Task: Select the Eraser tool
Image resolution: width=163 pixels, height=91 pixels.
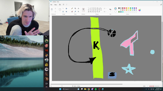Action: (72, 12)
